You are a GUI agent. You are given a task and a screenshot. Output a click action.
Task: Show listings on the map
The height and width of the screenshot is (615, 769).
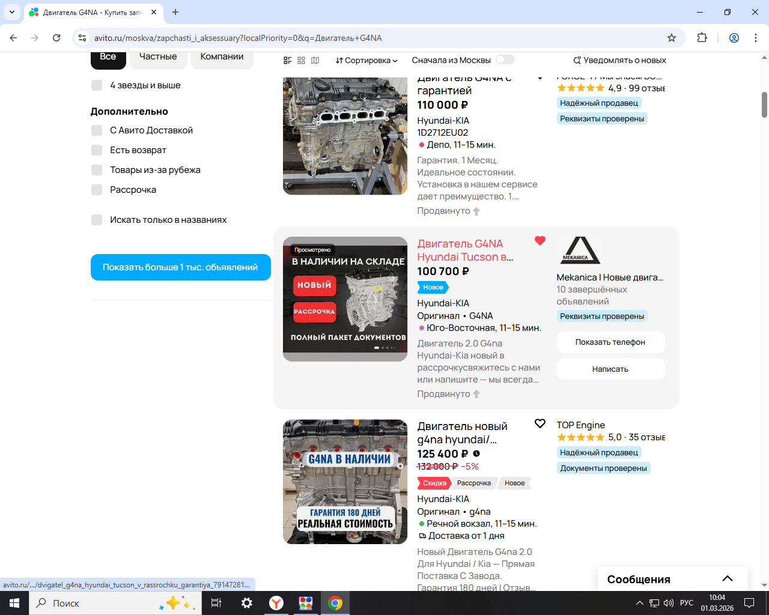click(x=315, y=60)
